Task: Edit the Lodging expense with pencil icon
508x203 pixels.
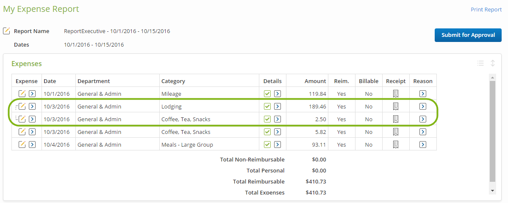Action: coord(22,106)
